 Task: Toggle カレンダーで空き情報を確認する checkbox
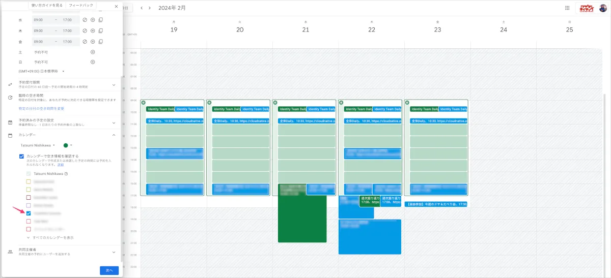21,157
